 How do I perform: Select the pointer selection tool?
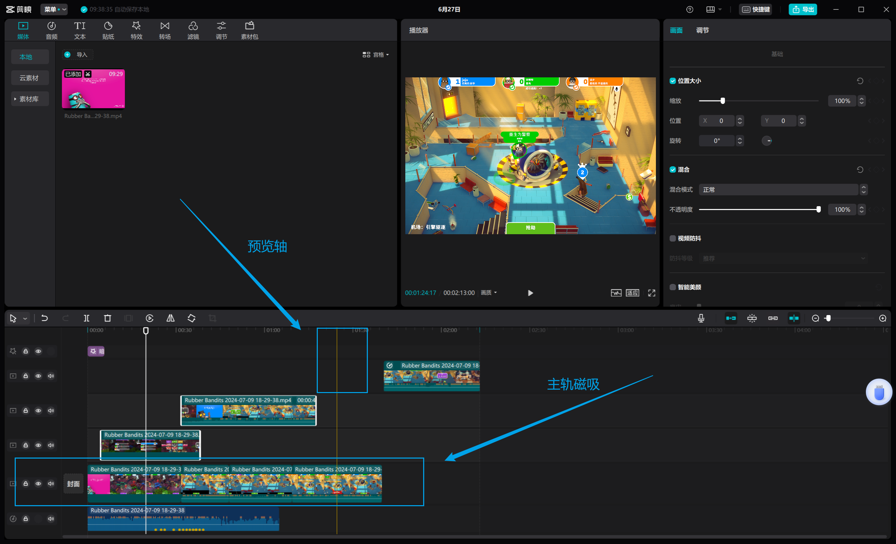pyautogui.click(x=13, y=319)
